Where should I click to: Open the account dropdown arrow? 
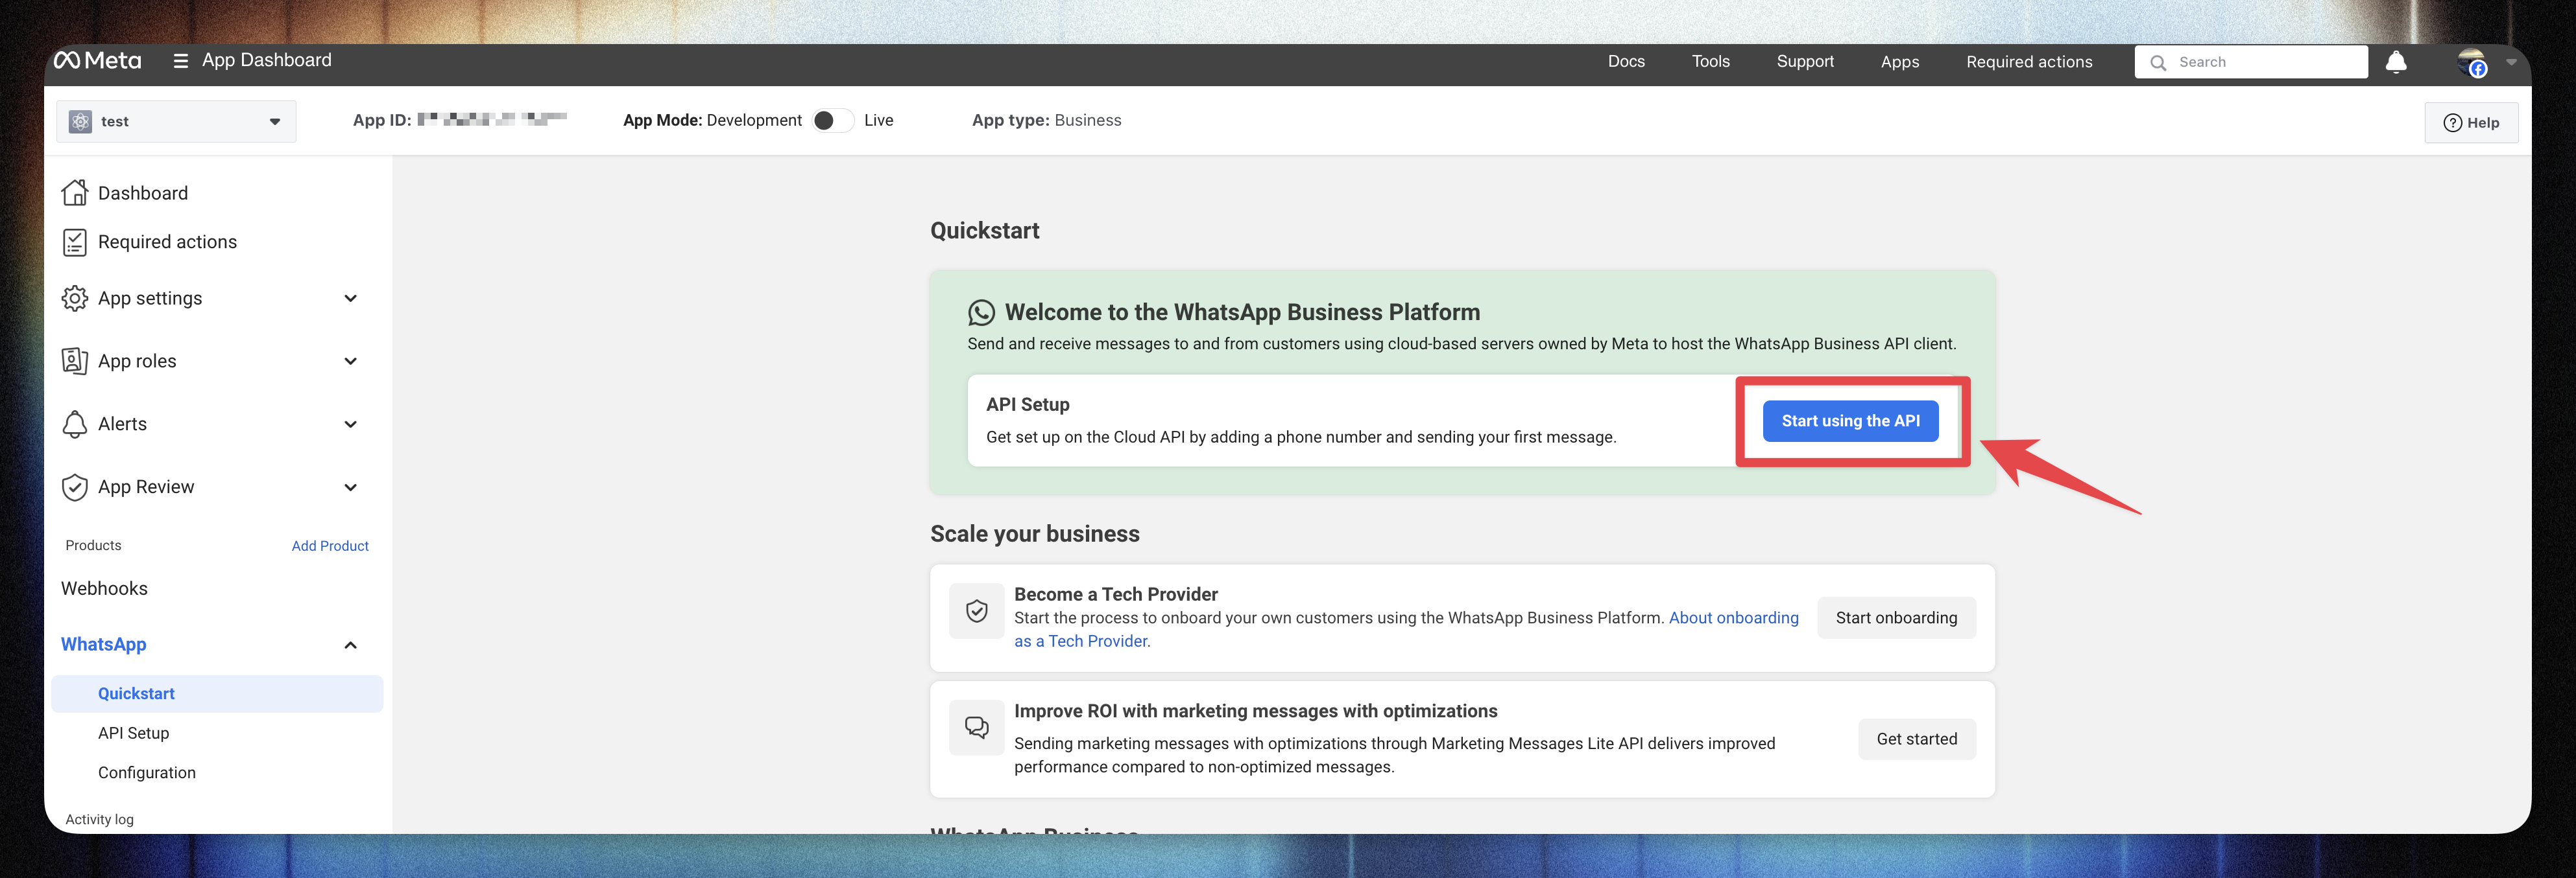pyautogui.click(x=2510, y=62)
